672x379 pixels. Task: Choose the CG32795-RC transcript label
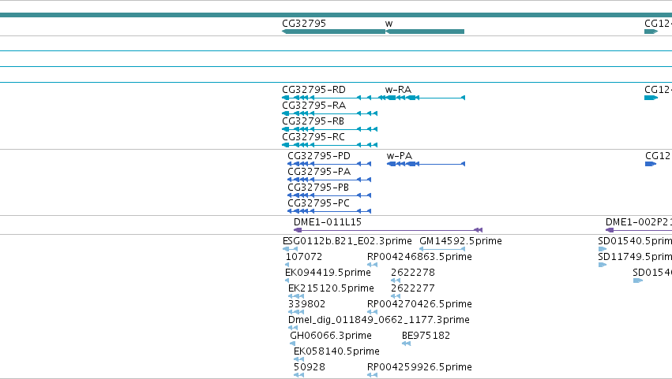click(313, 137)
